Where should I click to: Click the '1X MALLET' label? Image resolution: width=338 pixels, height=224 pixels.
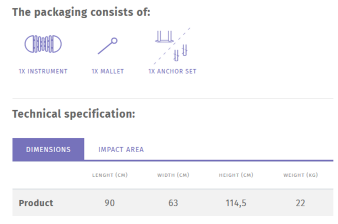108,71
